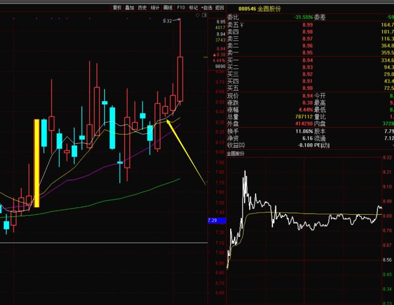Select the 买五 row price 8.90
The height and width of the screenshot is (305, 394).
[x=307, y=88]
